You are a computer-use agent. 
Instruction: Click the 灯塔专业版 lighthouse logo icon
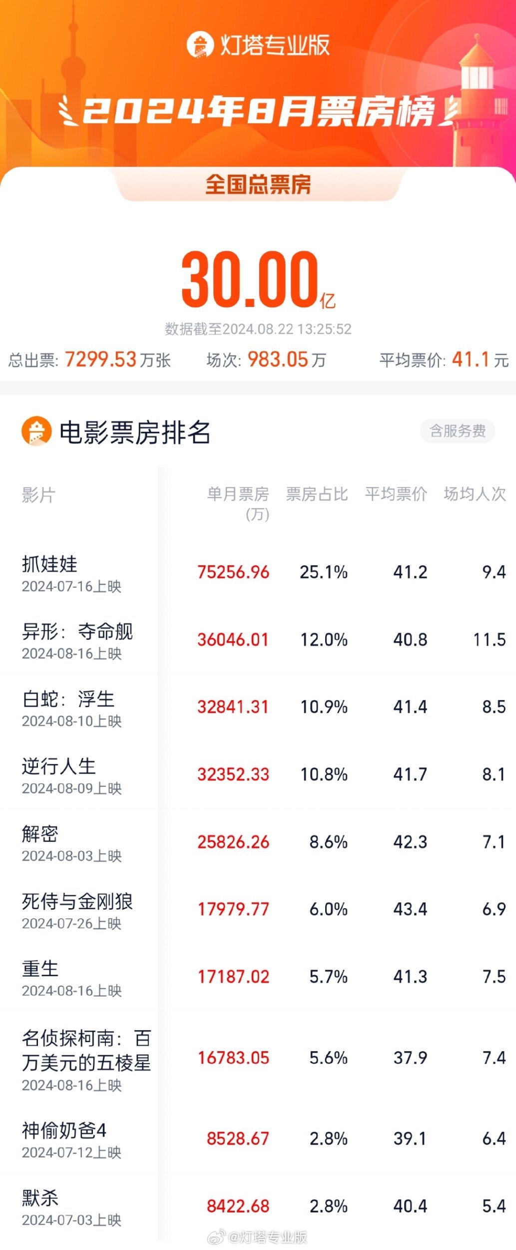pos(200,45)
